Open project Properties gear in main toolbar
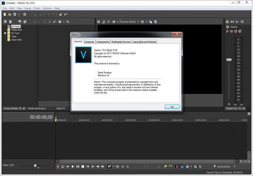Viewport: 253px width, 176px height. tap(25, 14)
